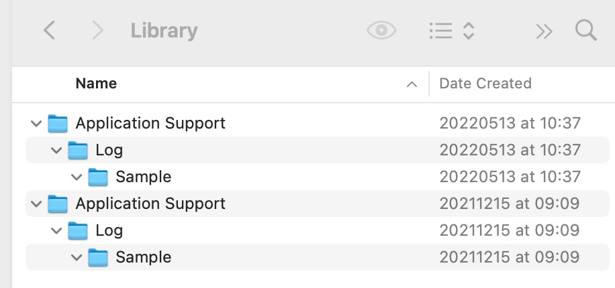Click folder icon of Sample created 20220513
This screenshot has height=288, width=615.
pyautogui.click(x=99, y=177)
